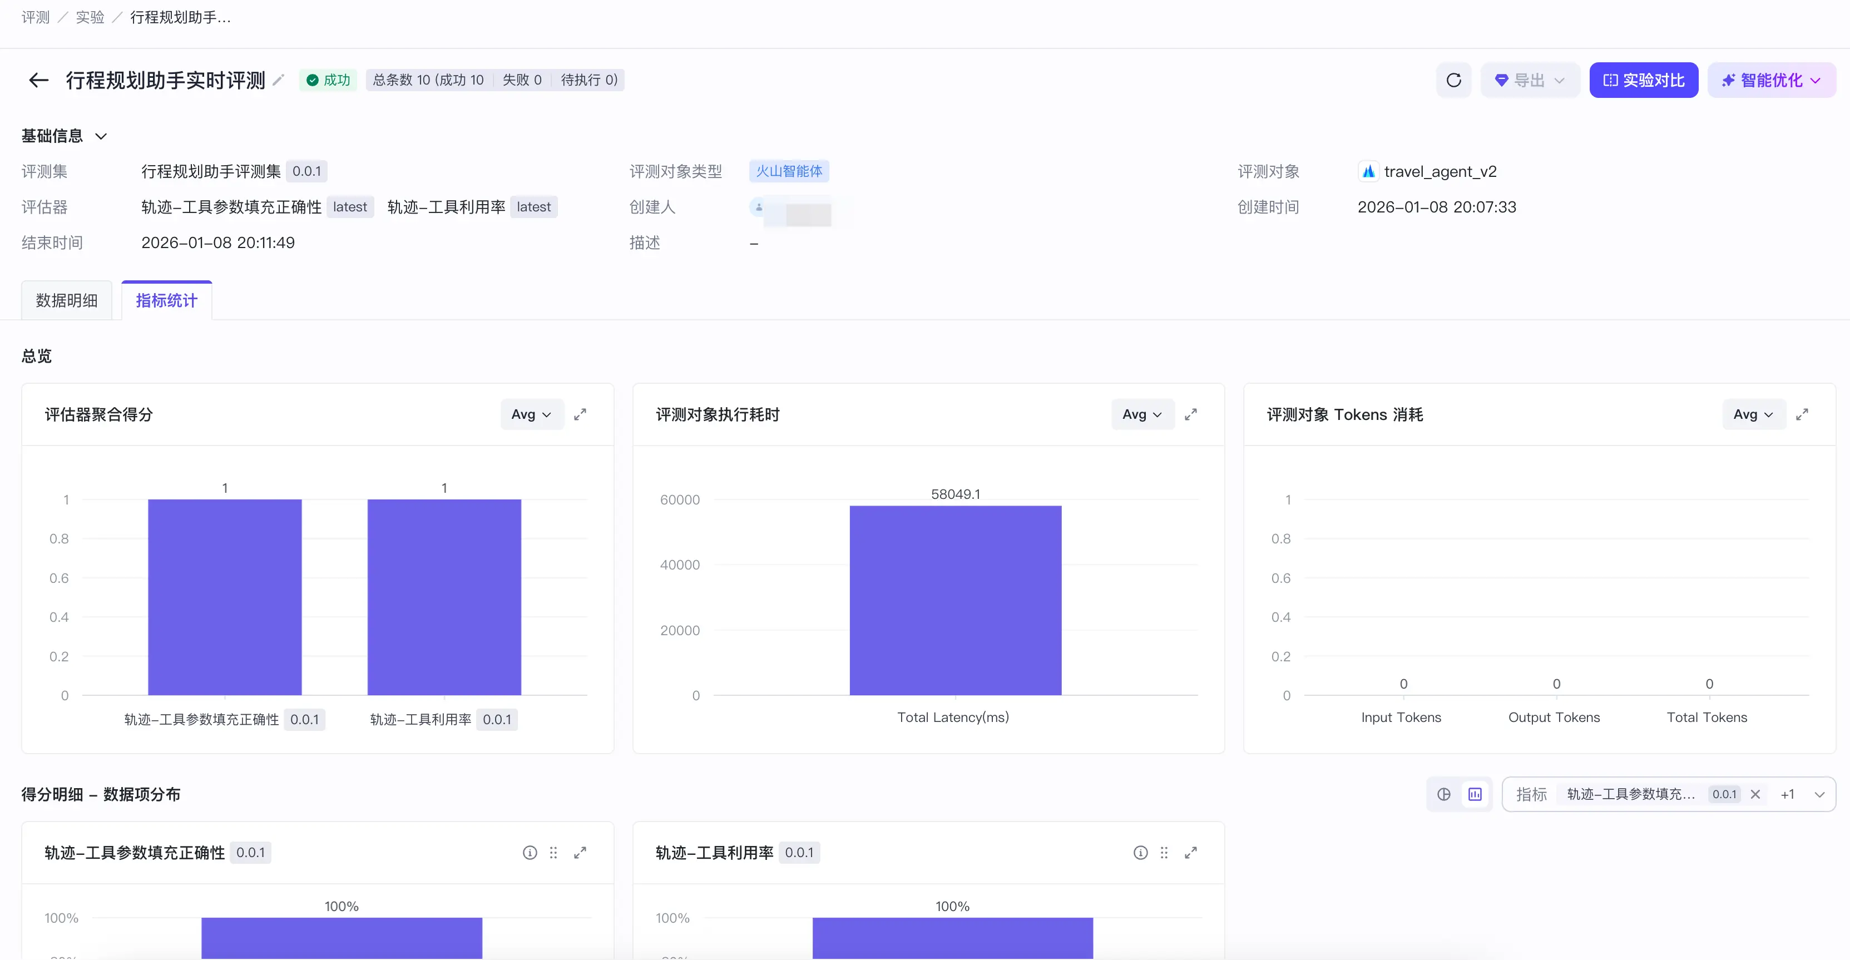Click the 轨迹-工具参数填充正确性 bar in aggregate chart

point(225,597)
